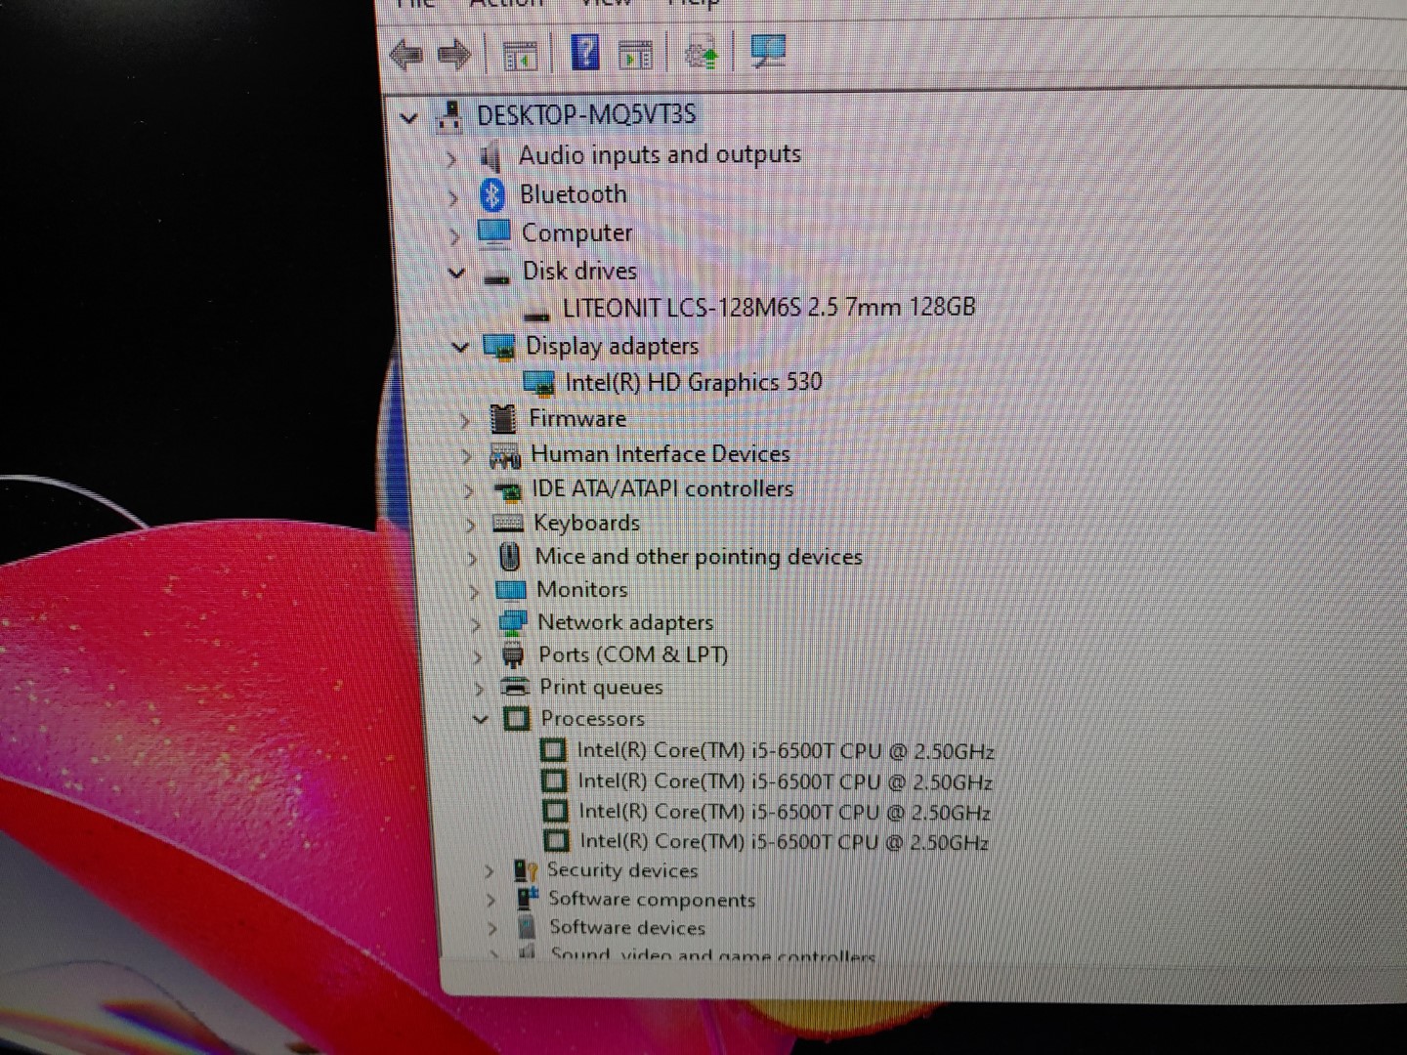The height and width of the screenshot is (1055, 1407).
Task: Click the Monitors label
Action: click(582, 589)
